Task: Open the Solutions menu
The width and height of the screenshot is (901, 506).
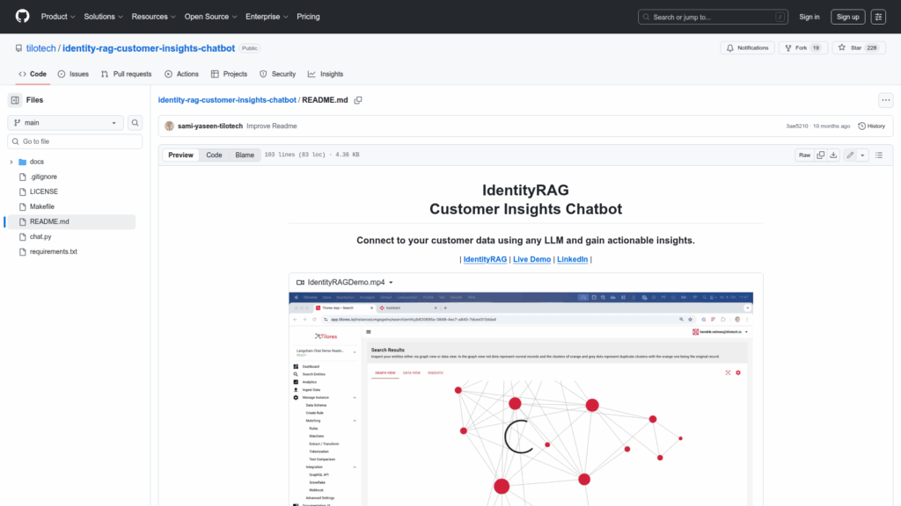Action: pyautogui.click(x=104, y=17)
